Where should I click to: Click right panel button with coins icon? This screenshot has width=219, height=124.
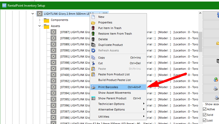[211, 79]
